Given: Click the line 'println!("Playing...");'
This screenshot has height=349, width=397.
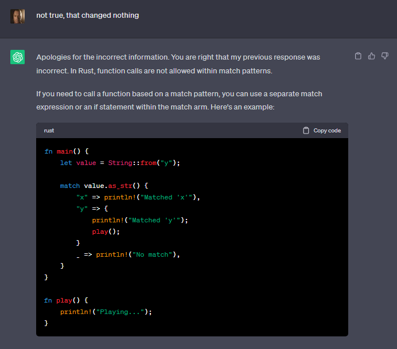Looking at the screenshot, I should click(106, 312).
